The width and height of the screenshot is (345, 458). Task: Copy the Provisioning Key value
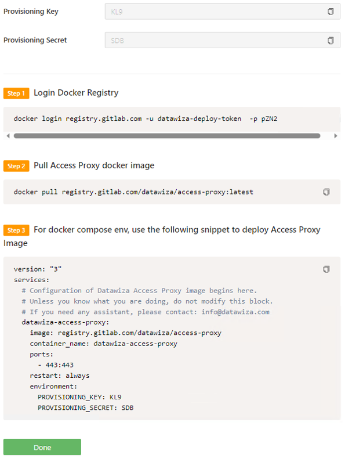click(x=331, y=12)
